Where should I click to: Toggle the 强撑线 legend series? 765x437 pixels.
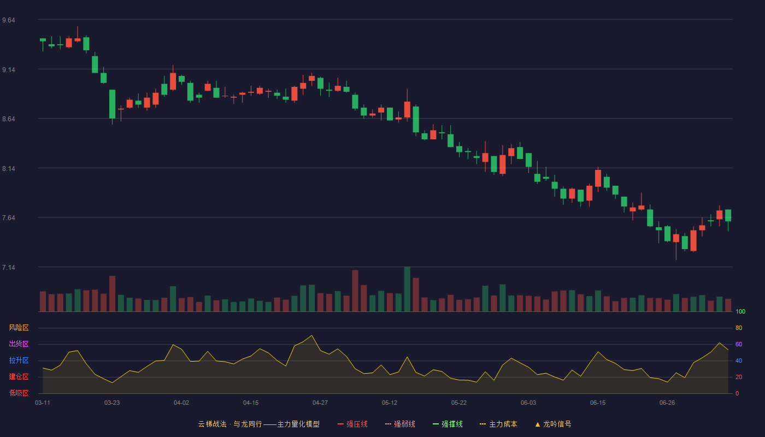tap(448, 424)
